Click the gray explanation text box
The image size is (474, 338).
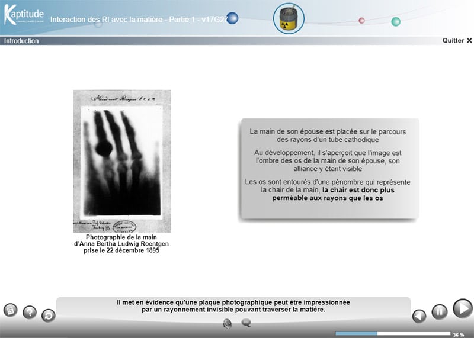coord(329,169)
